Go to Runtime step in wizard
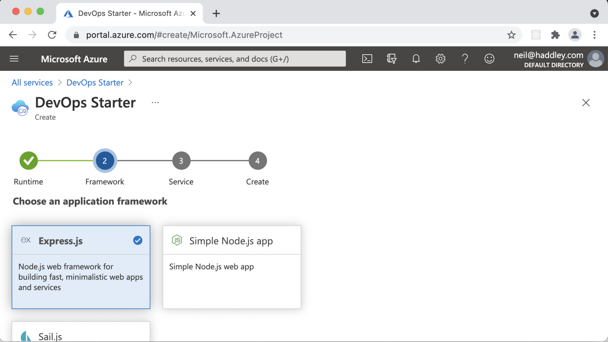This screenshot has height=342, width=608. click(28, 161)
